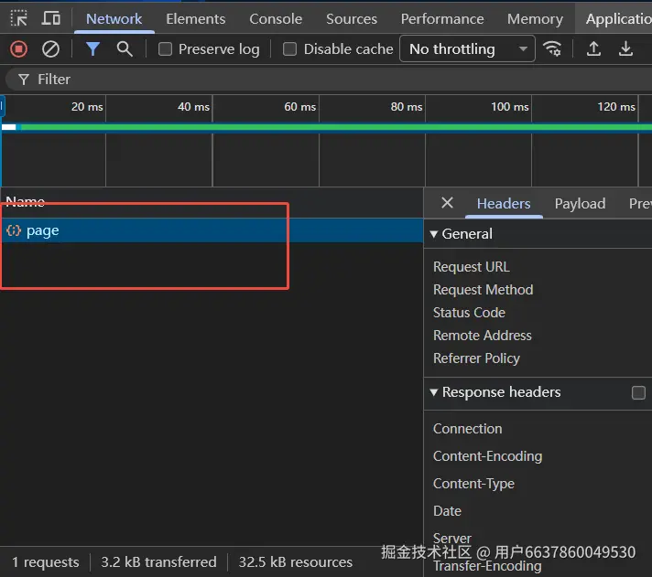Click the Date header label
The height and width of the screenshot is (577, 652).
[447, 511]
